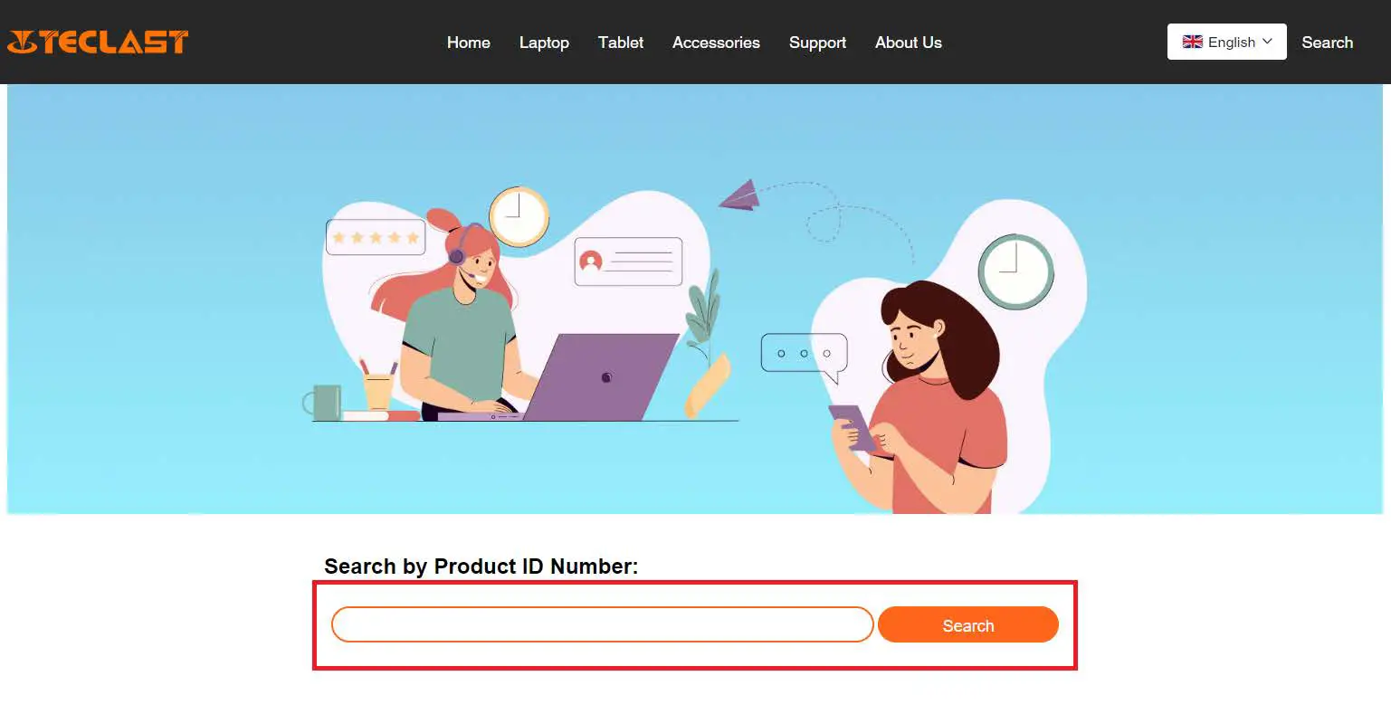
Task: Click the orange Search button
Action: [968, 624]
